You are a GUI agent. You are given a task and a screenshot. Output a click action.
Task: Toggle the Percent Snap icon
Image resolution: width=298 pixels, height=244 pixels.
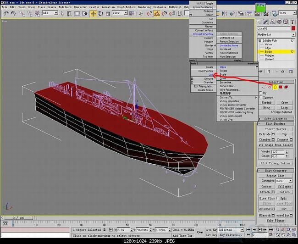tap(164, 13)
